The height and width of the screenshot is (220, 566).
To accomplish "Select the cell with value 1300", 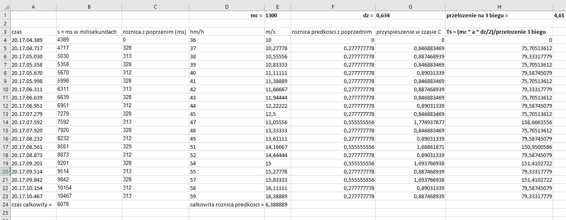I will 277,15.
